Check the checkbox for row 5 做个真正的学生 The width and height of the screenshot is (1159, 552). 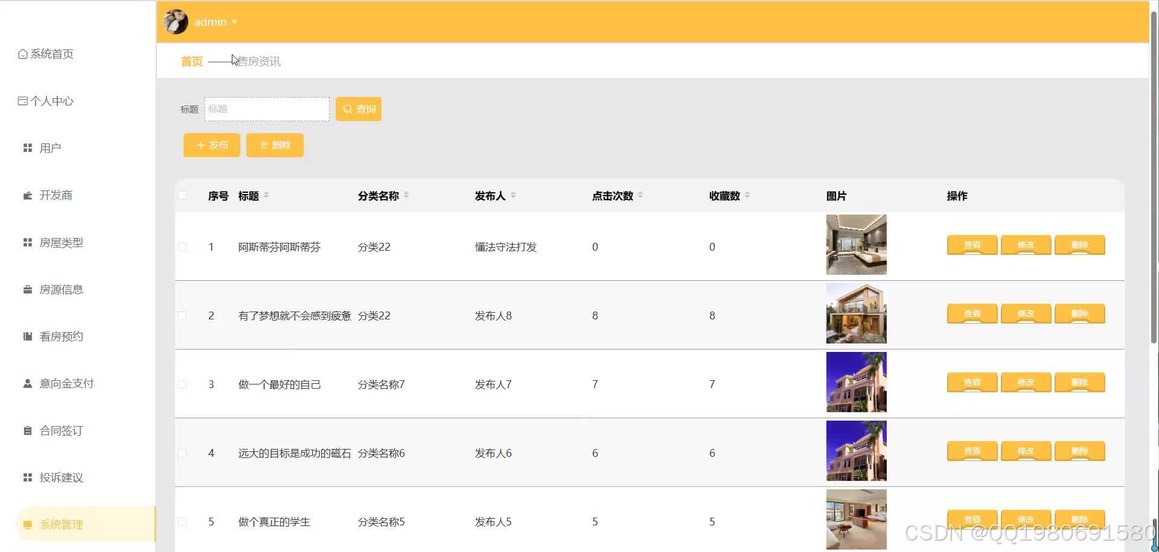point(182,522)
